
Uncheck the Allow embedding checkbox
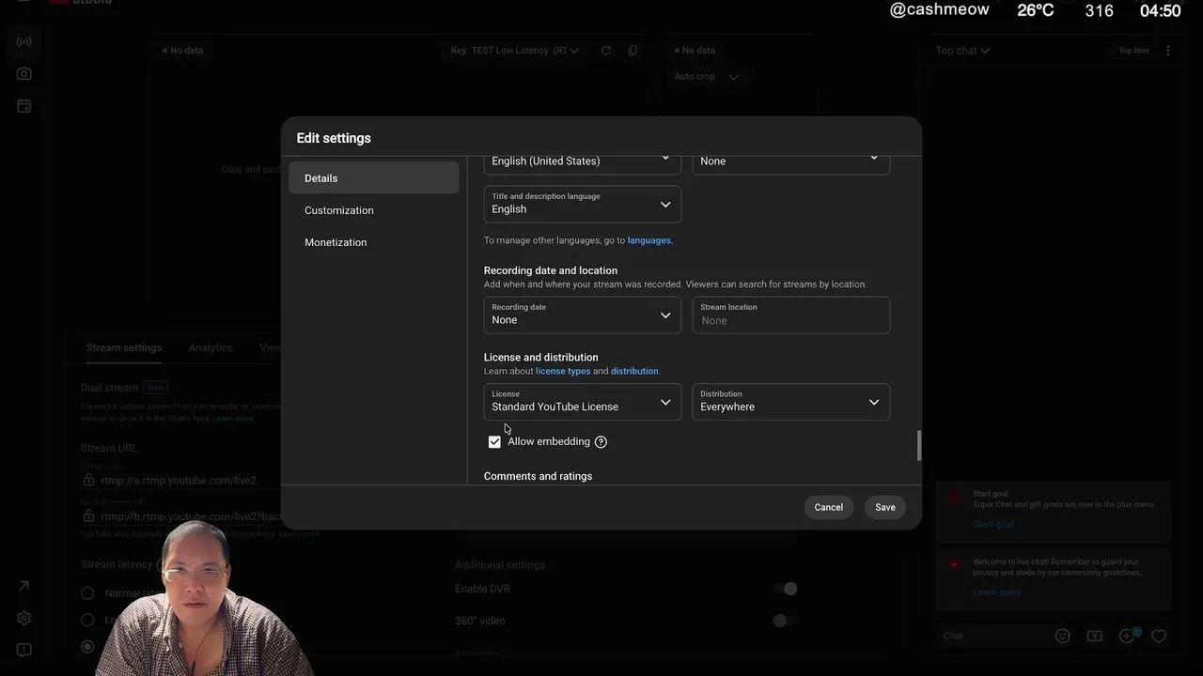494,442
